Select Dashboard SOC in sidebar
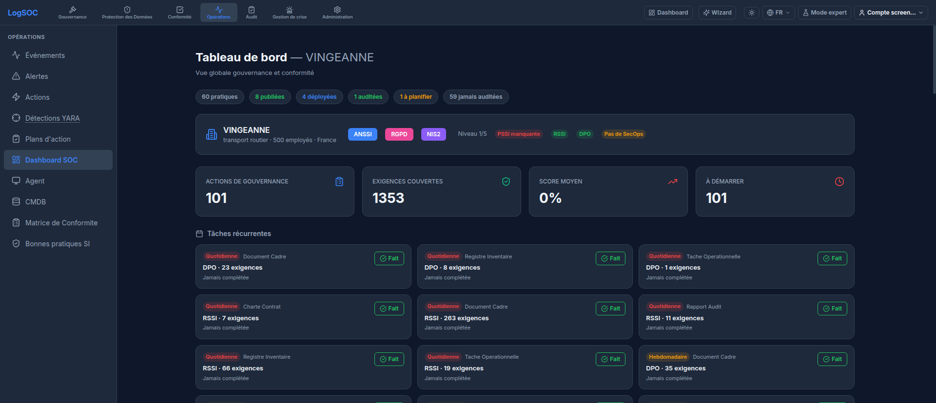This screenshot has width=936, height=403. coord(58,160)
